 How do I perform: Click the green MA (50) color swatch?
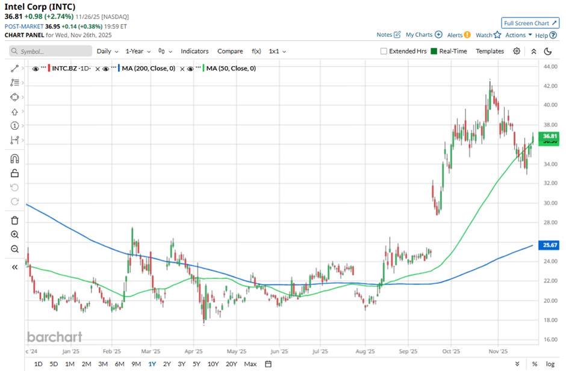pos(204,69)
